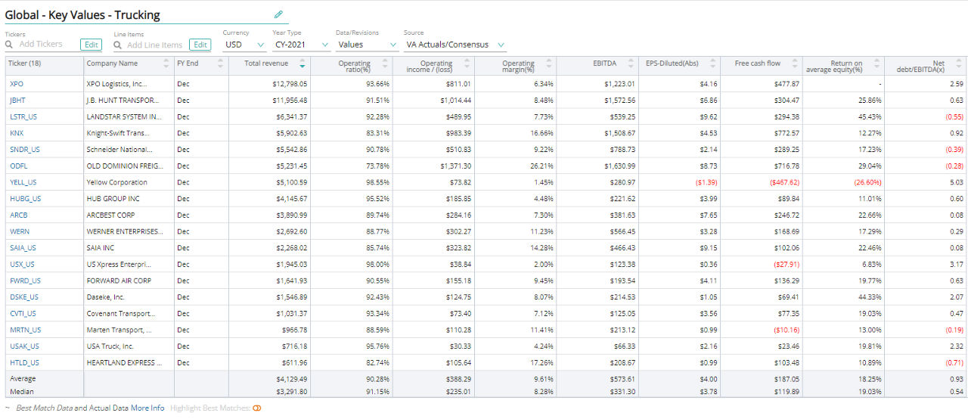Click the search icon in the Line Items field

[119, 45]
